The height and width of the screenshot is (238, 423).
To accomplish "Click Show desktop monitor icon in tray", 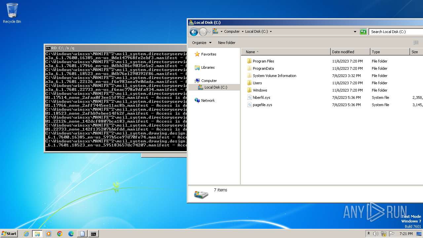I will [419, 234].
